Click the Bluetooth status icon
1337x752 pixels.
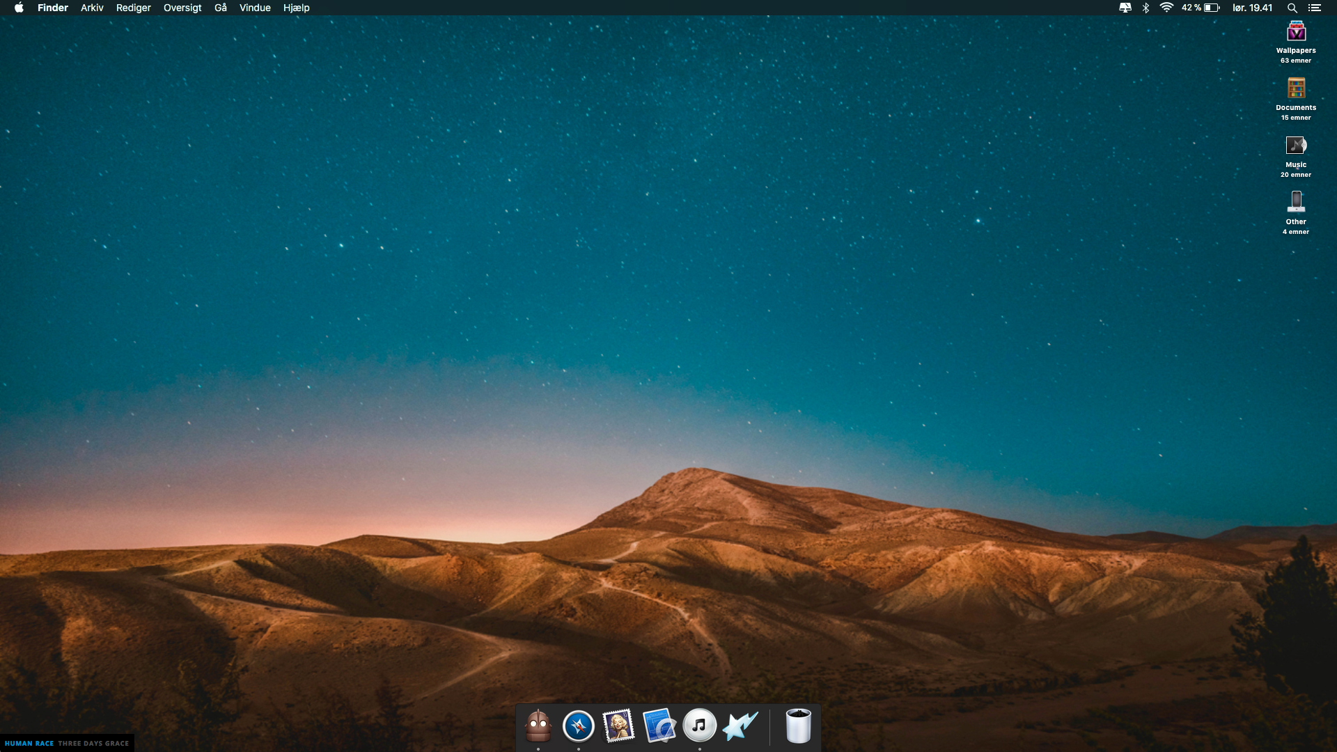pos(1146,8)
